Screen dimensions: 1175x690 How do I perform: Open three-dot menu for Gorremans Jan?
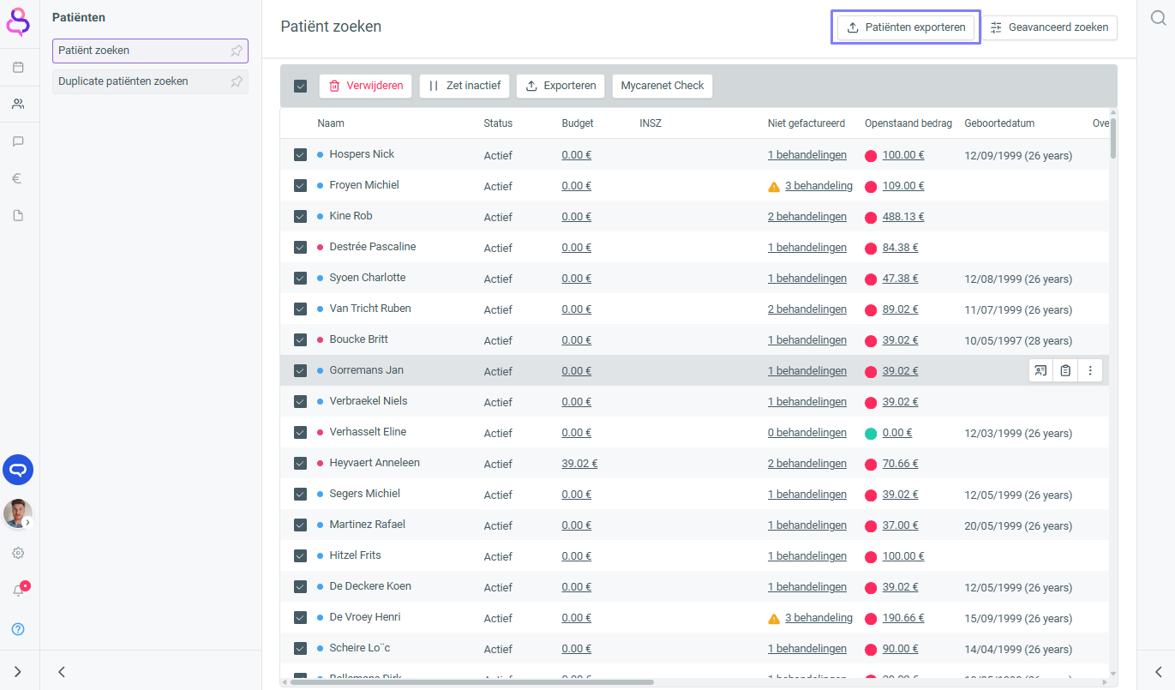1090,371
